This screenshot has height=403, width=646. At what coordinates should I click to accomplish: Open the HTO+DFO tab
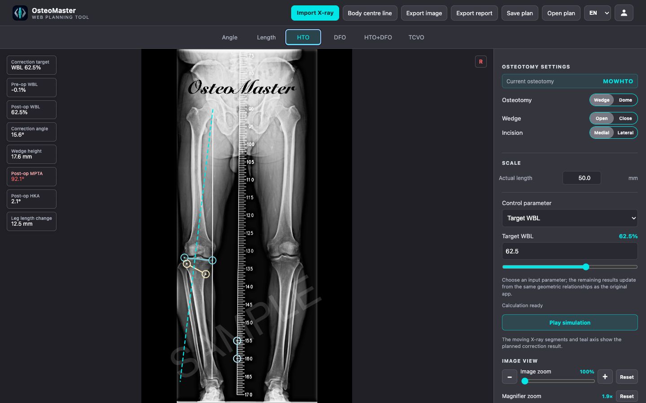[378, 38]
